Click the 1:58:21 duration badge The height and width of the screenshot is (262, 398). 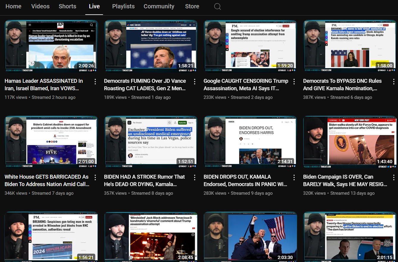pos(185,66)
